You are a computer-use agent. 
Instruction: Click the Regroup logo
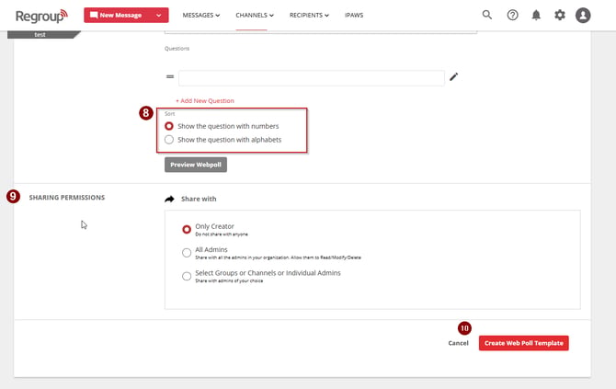pyautogui.click(x=41, y=16)
